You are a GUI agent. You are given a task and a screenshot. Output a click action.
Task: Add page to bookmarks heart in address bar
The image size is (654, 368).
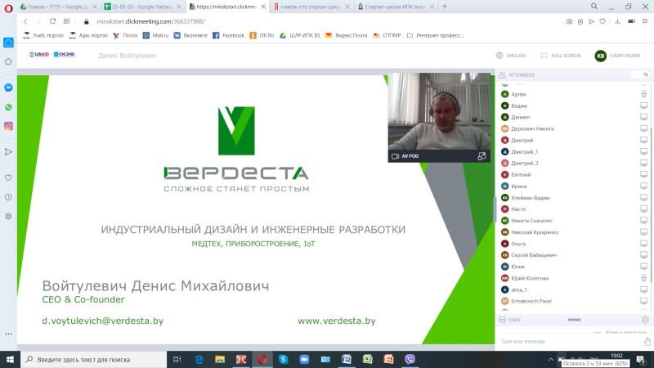602,21
